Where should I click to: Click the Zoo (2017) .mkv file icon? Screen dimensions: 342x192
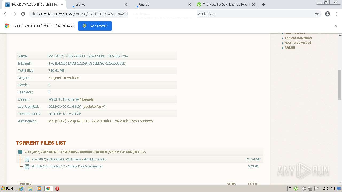(x=27, y=159)
